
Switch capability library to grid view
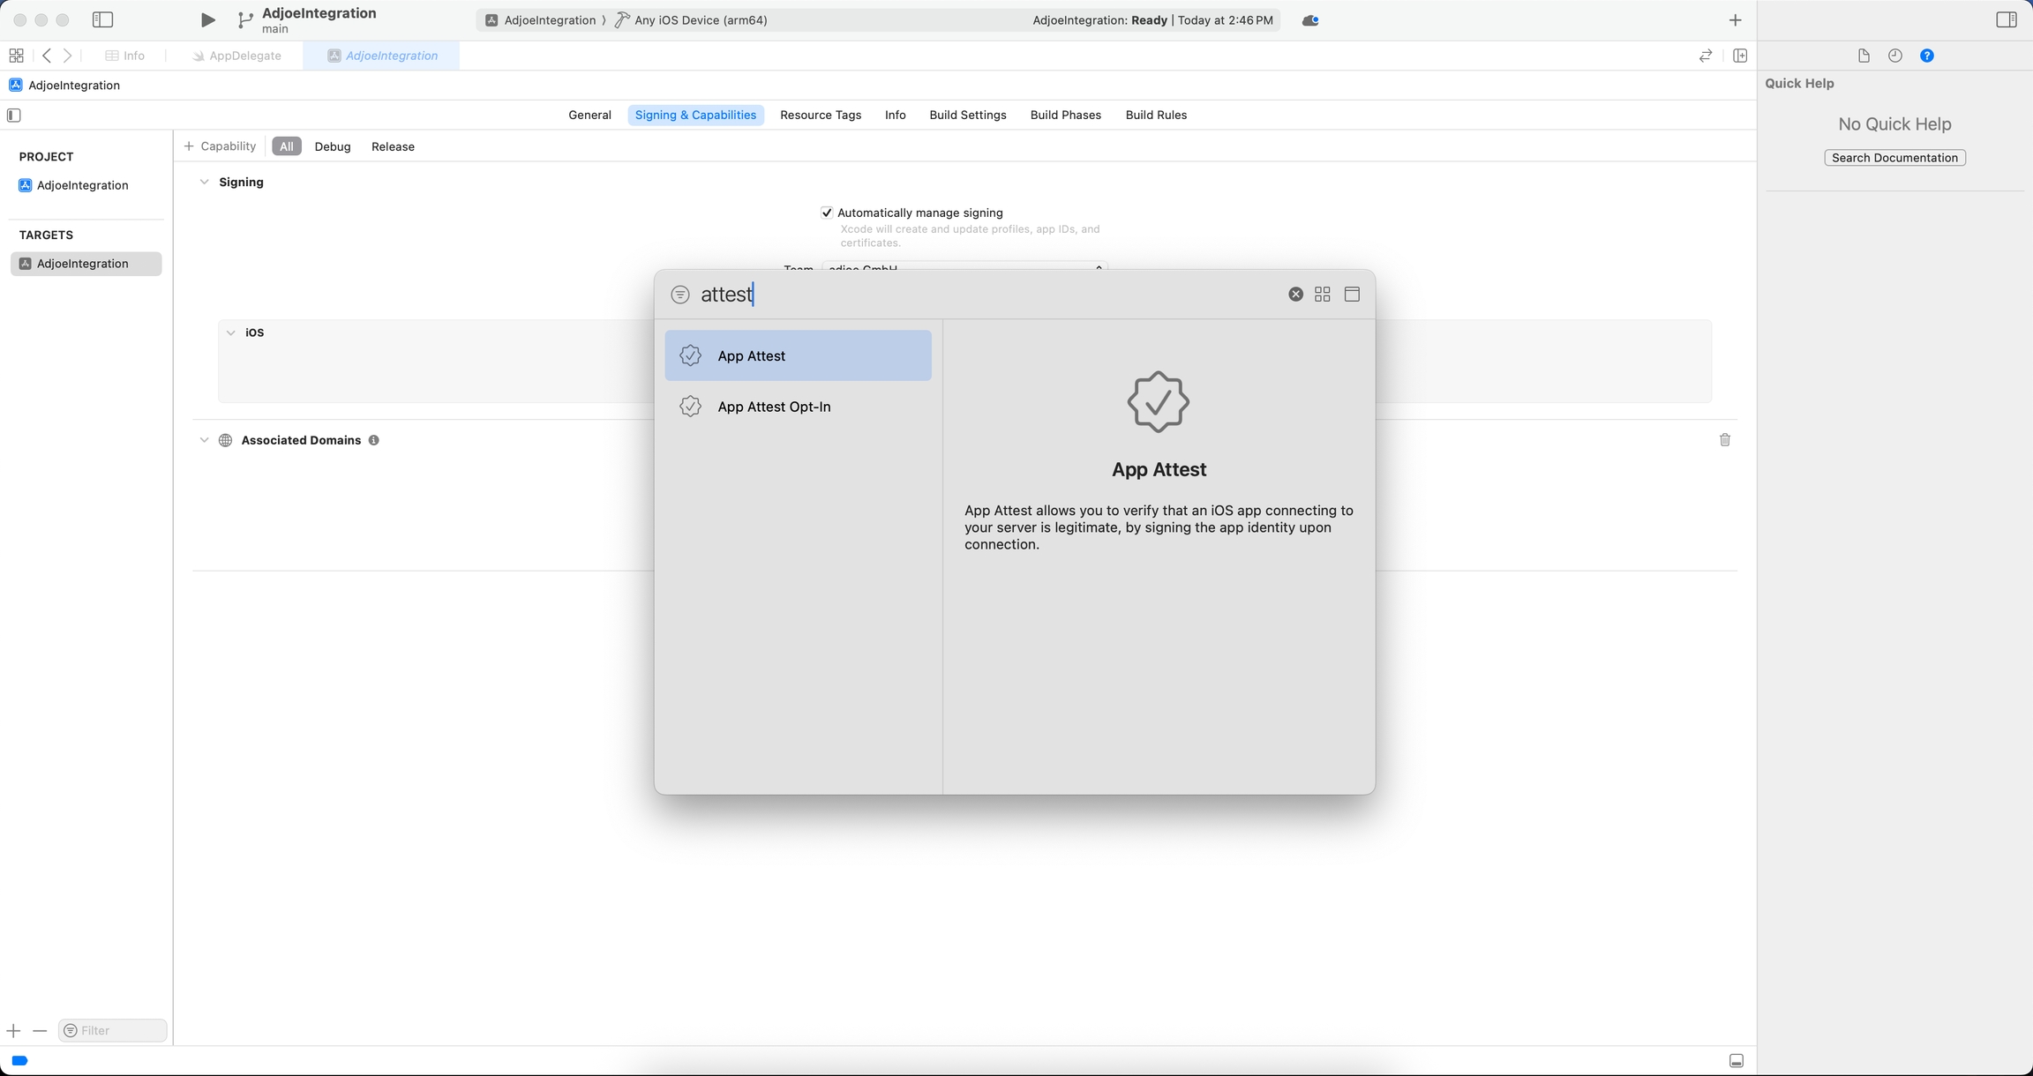click(1322, 295)
